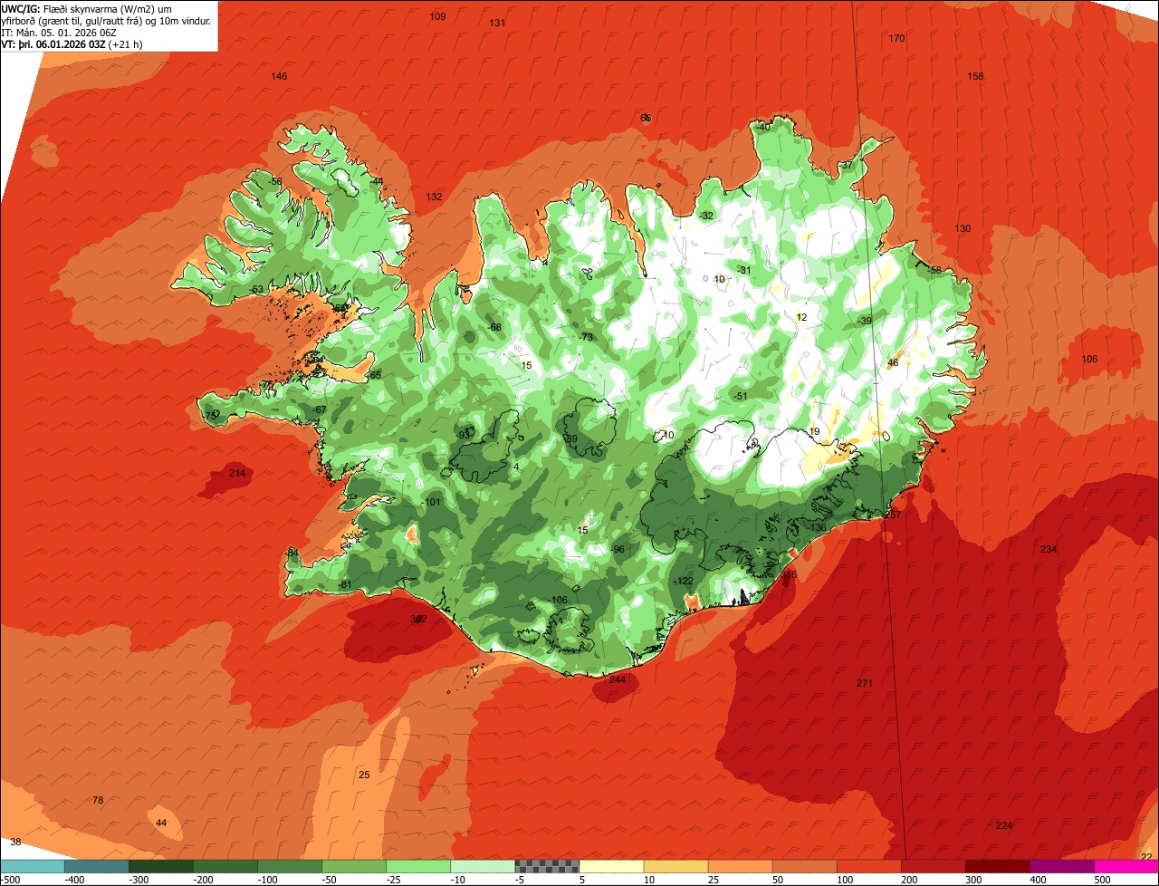Viewport: 1159px width, 886px height.
Task: Select the value '-96' in the southern highlands
Action: point(618,549)
